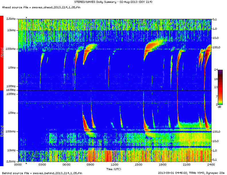Click the STEREO/WAVES Daily Summary title
Screen dimensions: 227x175
click(x=113, y=2)
